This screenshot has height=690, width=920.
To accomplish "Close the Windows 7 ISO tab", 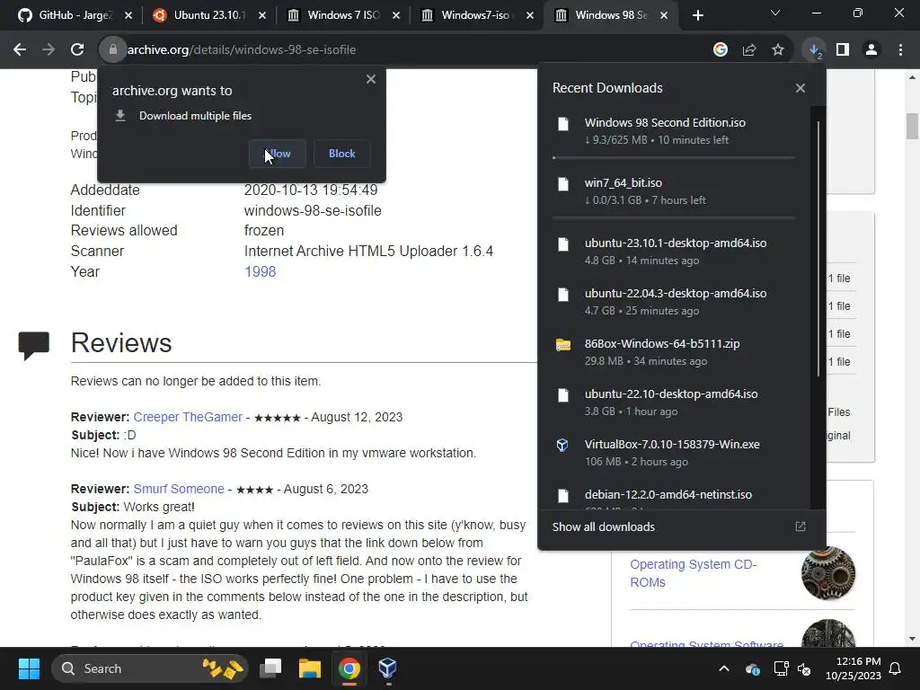I will pyautogui.click(x=396, y=15).
